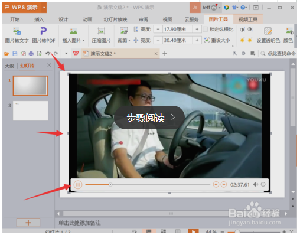Click the search magnifier icon beside 点此查找命令
Viewport: 300px width, 235px height.
pyautogui.click(x=263, y=54)
